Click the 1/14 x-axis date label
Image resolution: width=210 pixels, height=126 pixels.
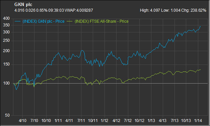point(198,121)
